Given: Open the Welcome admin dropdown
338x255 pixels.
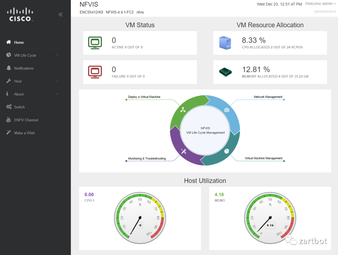Looking at the screenshot, I should (x=320, y=4).
